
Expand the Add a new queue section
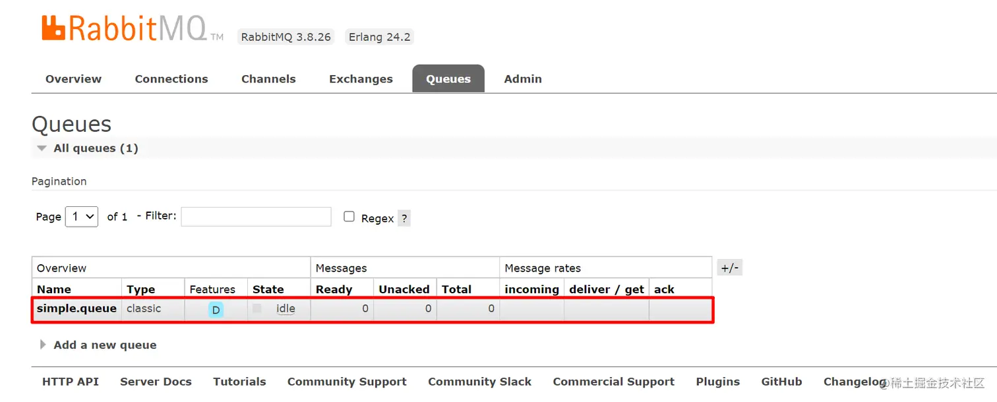click(98, 345)
